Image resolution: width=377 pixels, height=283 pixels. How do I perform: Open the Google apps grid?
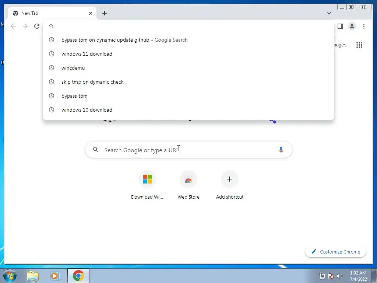pyautogui.click(x=359, y=45)
